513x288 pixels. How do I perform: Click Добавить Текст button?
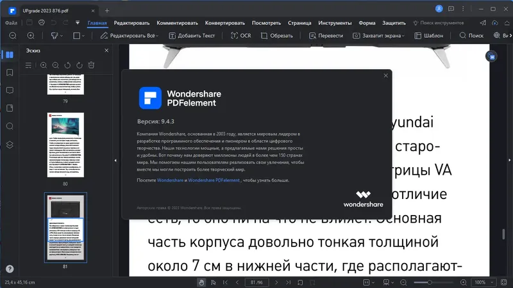pyautogui.click(x=192, y=36)
